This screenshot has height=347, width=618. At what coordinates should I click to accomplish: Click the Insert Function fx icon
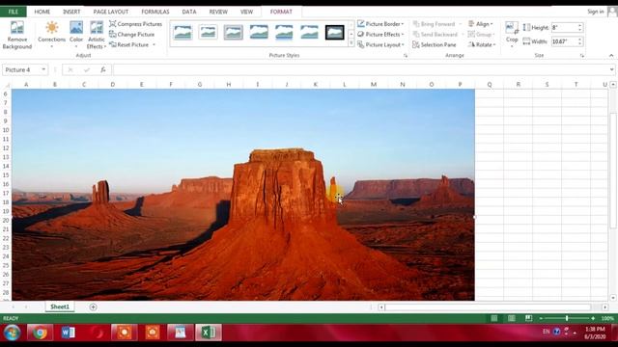(103, 69)
